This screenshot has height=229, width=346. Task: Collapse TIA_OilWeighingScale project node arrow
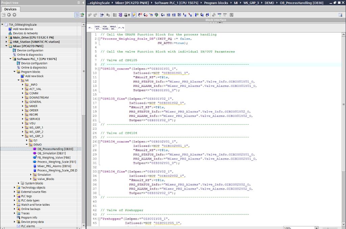2,24
